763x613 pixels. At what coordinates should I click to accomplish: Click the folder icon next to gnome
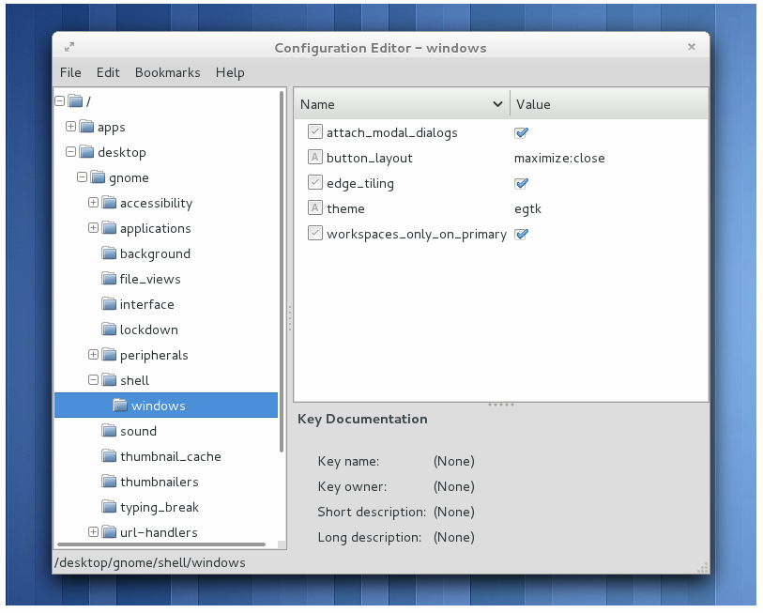[98, 177]
